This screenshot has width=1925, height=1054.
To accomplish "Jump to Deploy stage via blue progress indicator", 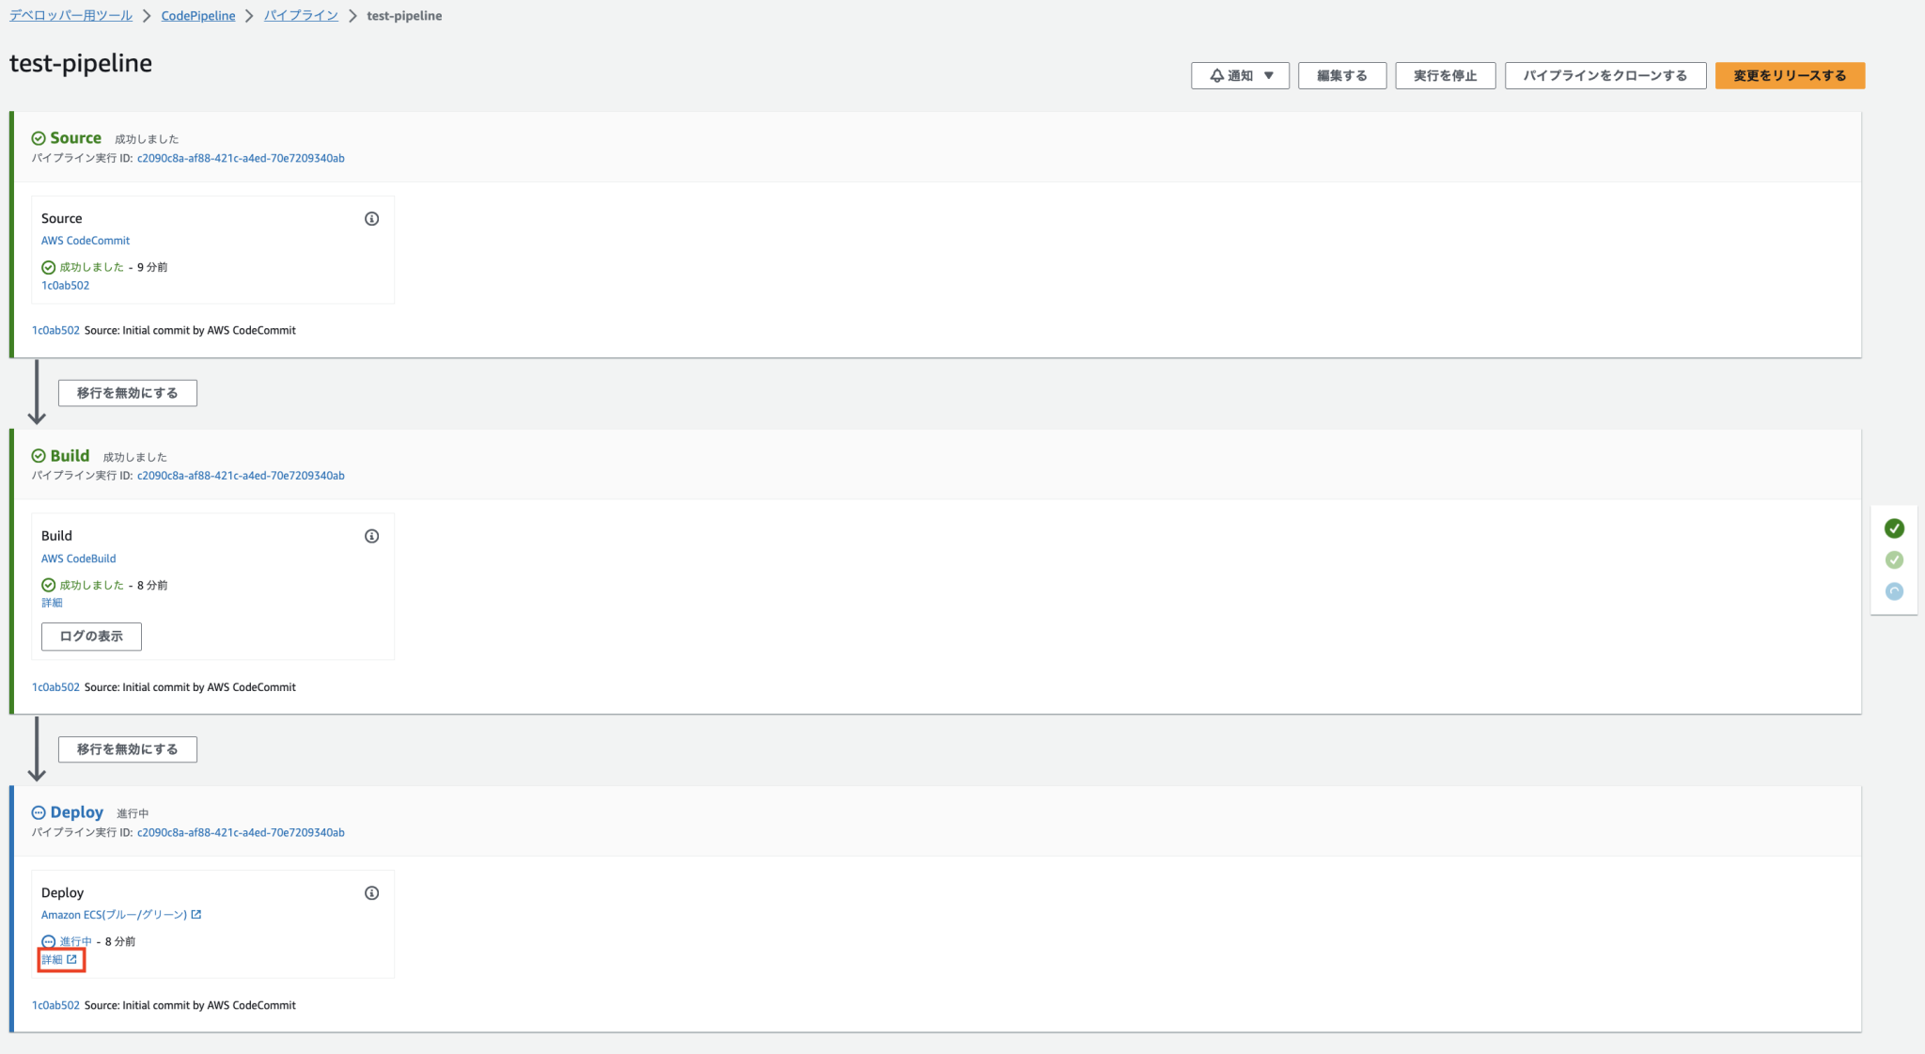I will click(1894, 591).
